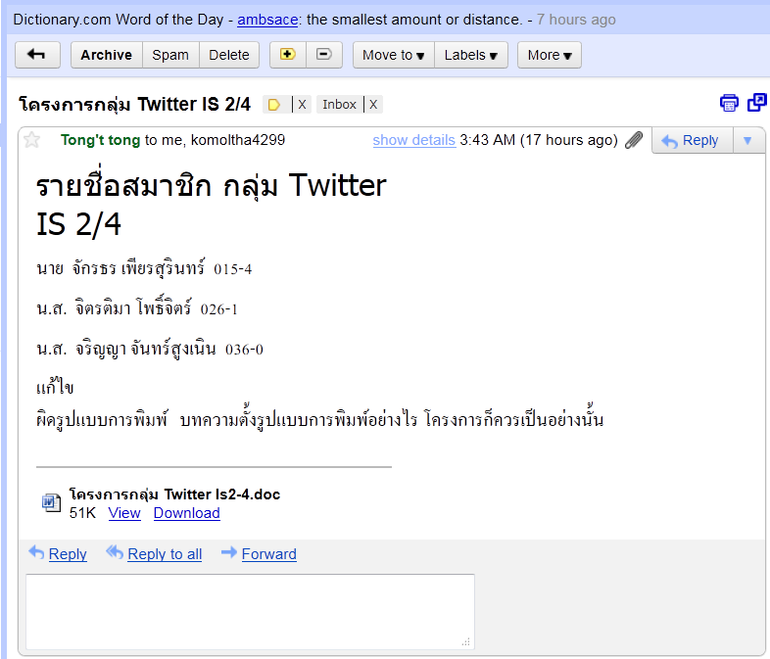This screenshot has height=659, width=770.
Task: Click the line containing 015-4
Action: (144, 268)
